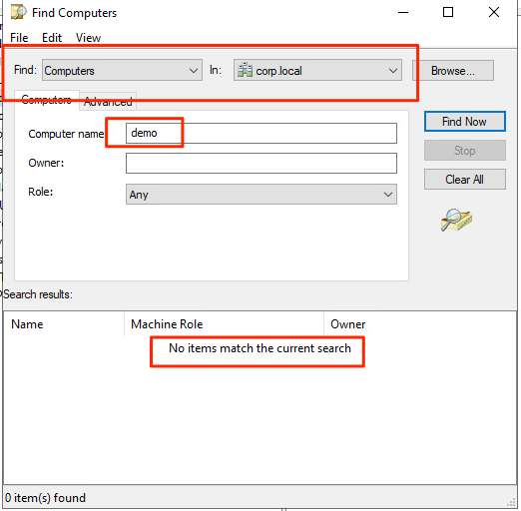The width and height of the screenshot is (521, 511).
Task: Minimize the Find Computers window
Action: point(403,13)
